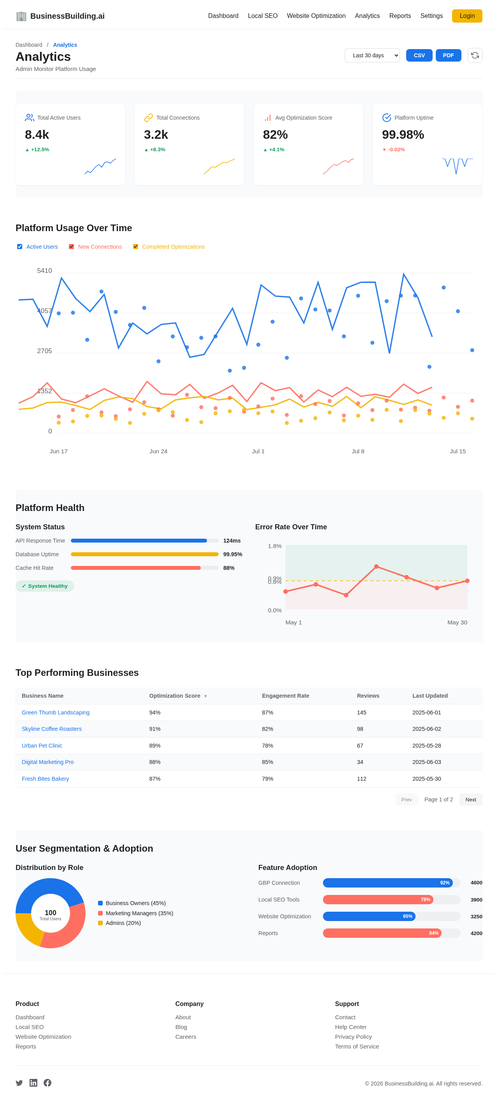The height and width of the screenshot is (1105, 498).
Task: Export data with the CSV button
Action: point(419,55)
